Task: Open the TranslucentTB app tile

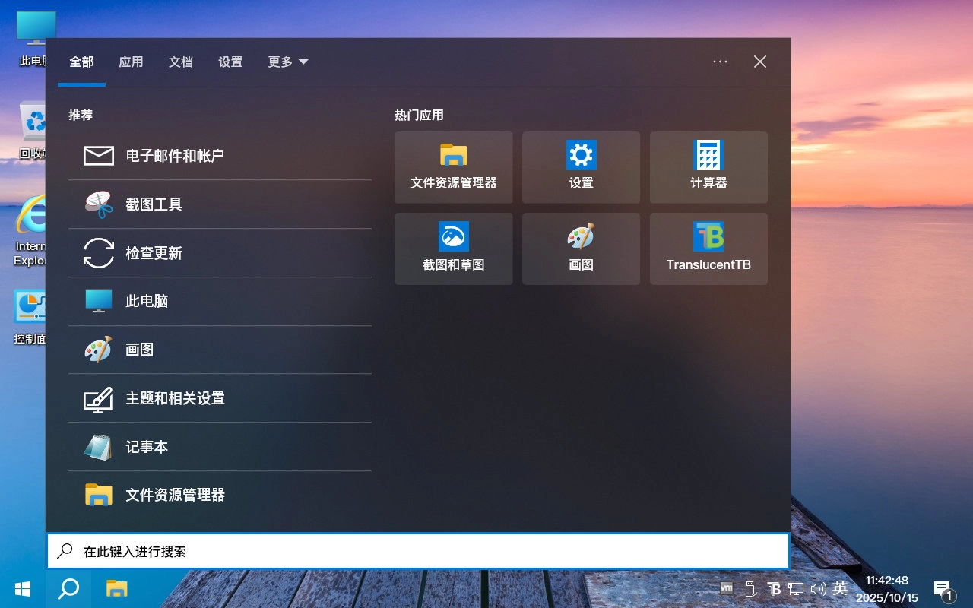Action: [x=708, y=249]
